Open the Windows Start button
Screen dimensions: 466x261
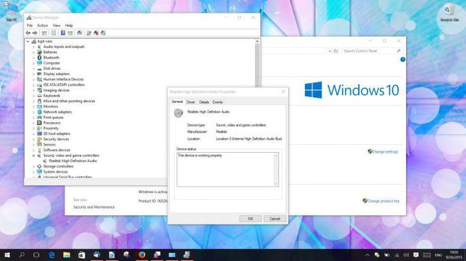coord(7,255)
